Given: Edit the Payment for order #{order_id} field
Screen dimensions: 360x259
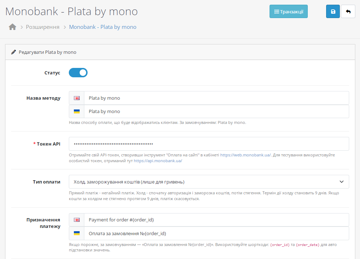Looking at the screenshot, I should 217,220.
